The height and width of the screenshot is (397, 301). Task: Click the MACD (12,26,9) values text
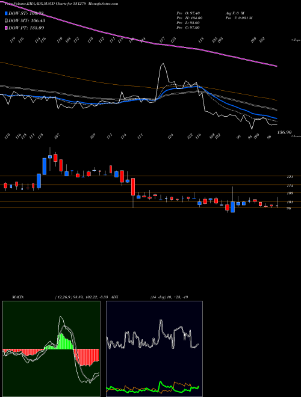pos(82,297)
